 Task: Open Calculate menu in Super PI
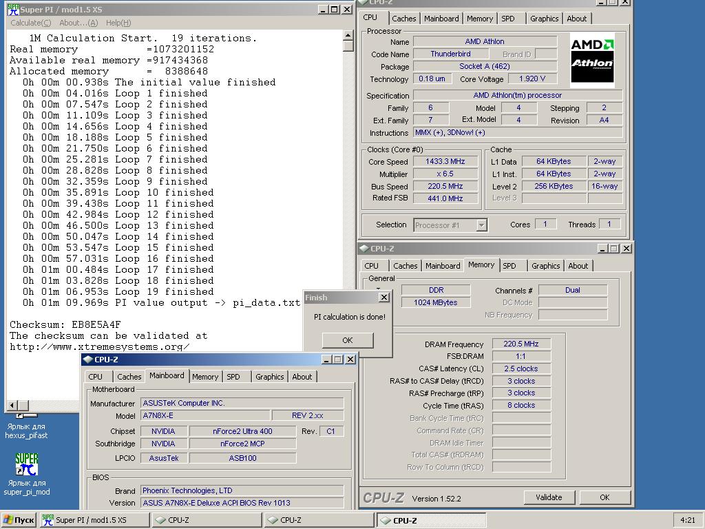coord(30,23)
